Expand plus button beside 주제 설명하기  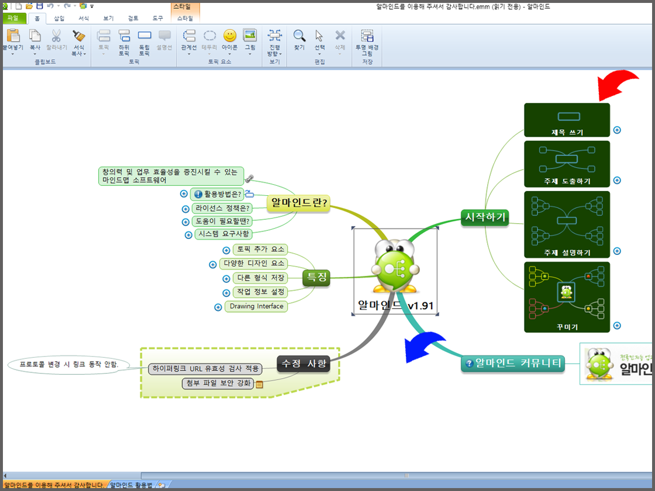(x=617, y=251)
